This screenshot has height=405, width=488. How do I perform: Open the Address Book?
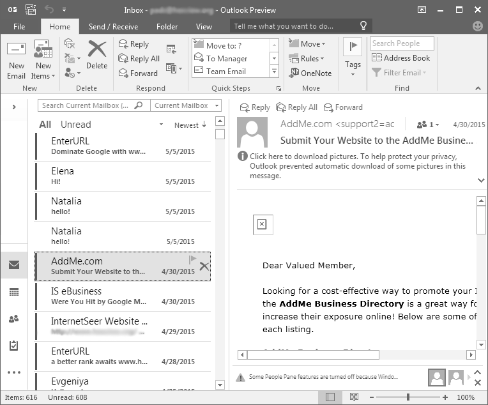tap(400, 58)
